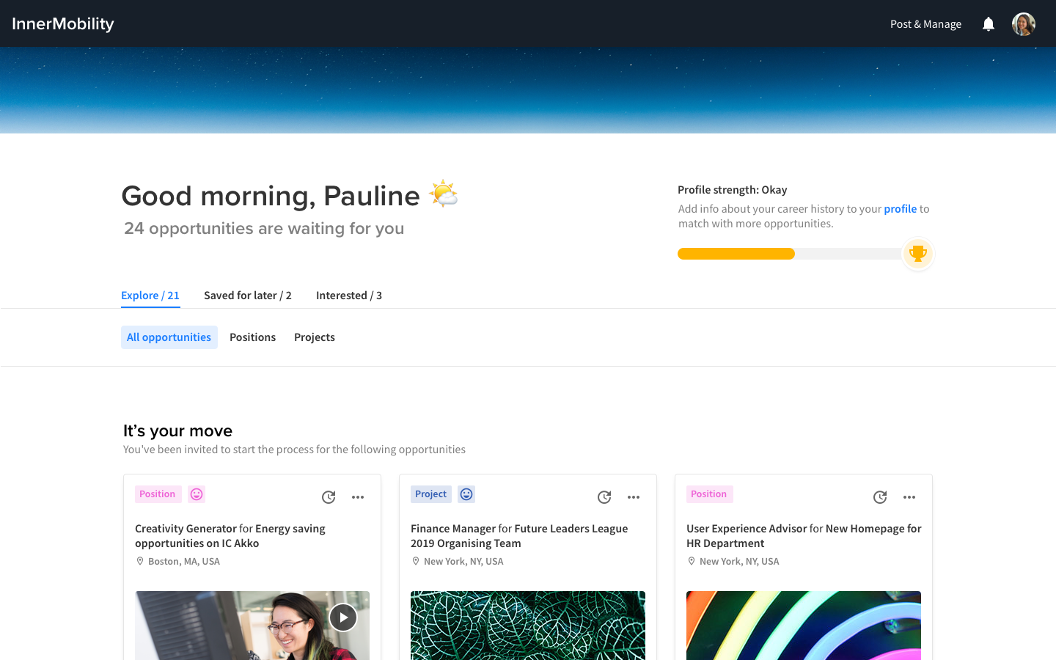Switch to the Saved for later tab
The image size is (1056, 660).
(x=248, y=296)
